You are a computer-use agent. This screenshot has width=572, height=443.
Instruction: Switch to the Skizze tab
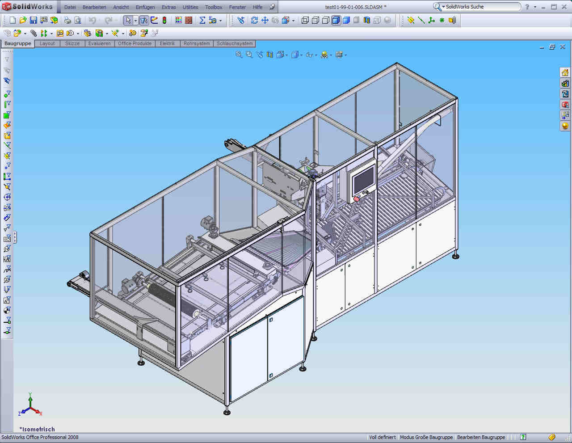tap(72, 43)
